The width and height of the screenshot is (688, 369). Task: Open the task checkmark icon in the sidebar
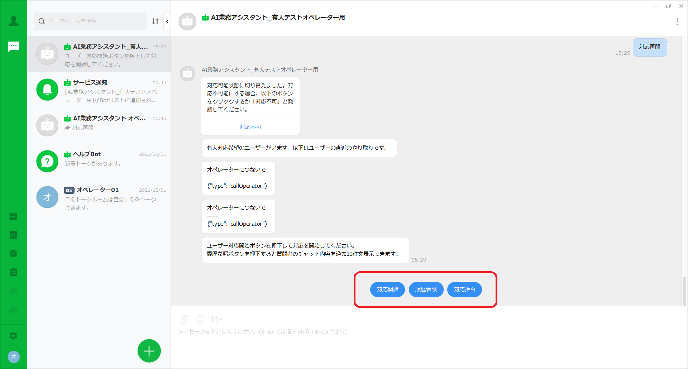click(x=14, y=254)
